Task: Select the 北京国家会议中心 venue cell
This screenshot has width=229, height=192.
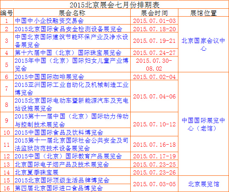Action: [203, 44]
